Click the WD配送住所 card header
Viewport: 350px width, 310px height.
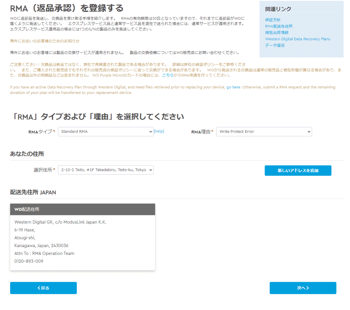point(83,210)
